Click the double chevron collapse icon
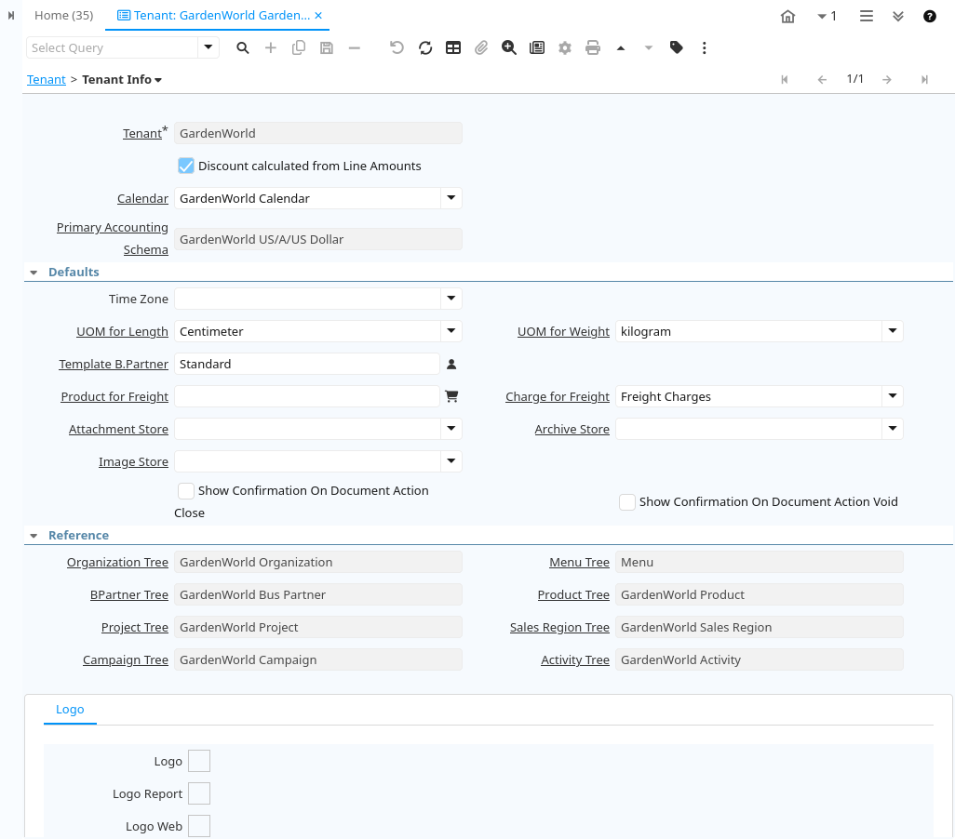This screenshot has height=839, width=955. pos(897,17)
